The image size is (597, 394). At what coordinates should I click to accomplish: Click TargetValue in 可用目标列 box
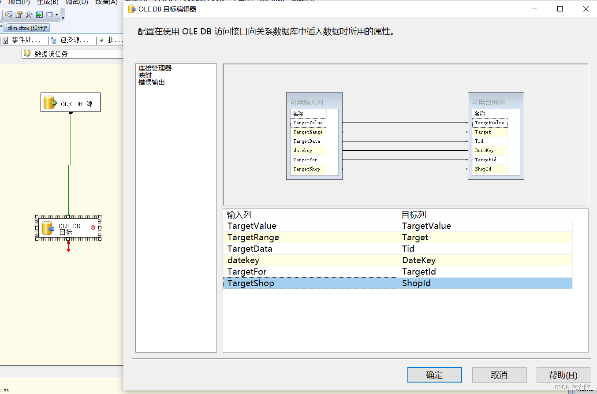tap(490, 123)
